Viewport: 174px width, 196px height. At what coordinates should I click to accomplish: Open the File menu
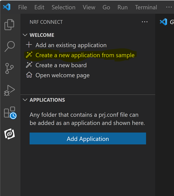point(23,7)
